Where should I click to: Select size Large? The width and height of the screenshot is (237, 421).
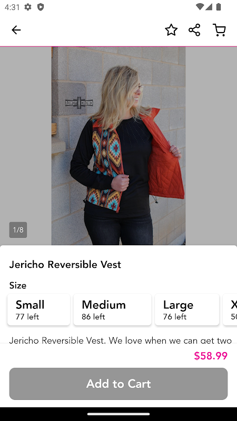tap(187, 309)
